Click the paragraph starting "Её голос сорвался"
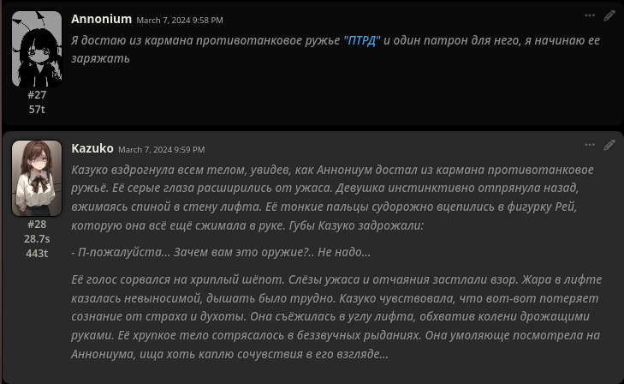This screenshot has width=624, height=384. click(x=336, y=316)
